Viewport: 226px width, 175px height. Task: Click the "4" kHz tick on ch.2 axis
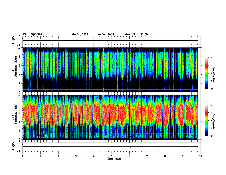20,122
